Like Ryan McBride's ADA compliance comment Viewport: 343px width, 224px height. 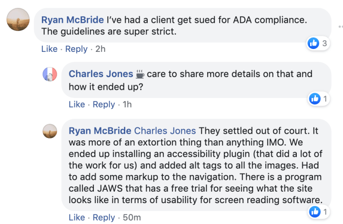[49, 49]
